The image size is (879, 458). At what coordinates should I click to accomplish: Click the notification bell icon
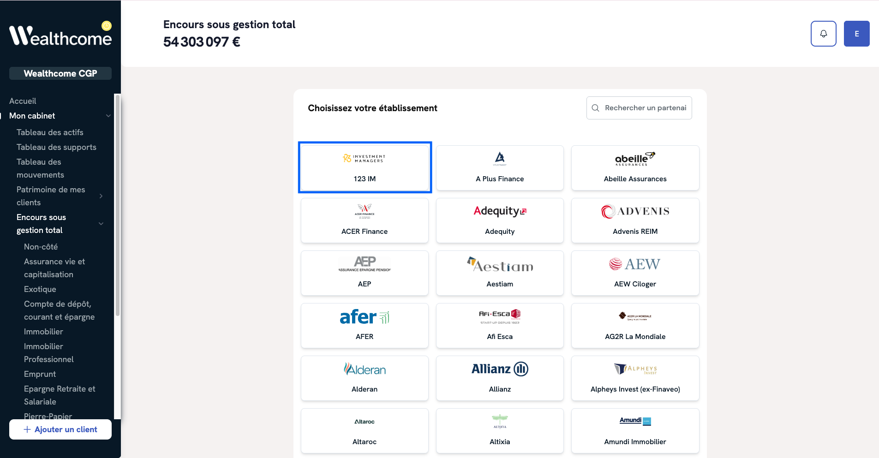point(823,34)
